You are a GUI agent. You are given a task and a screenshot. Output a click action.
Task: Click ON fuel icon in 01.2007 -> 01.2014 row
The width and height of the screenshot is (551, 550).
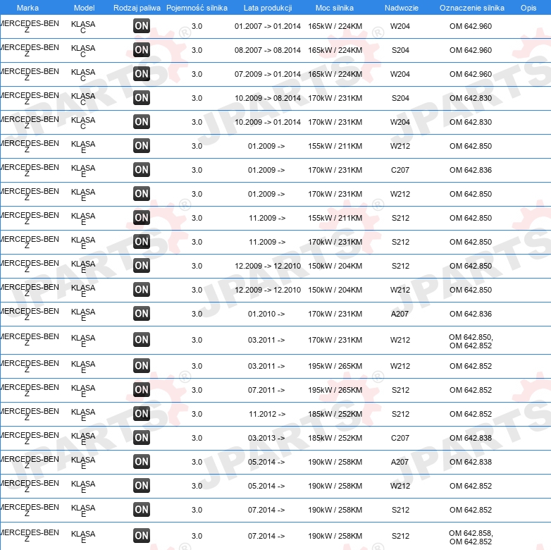(x=142, y=25)
